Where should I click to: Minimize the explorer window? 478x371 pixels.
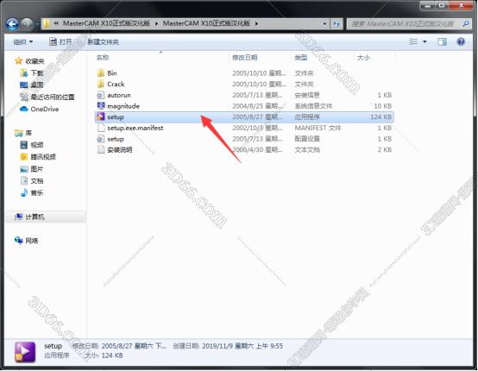[428, 6]
